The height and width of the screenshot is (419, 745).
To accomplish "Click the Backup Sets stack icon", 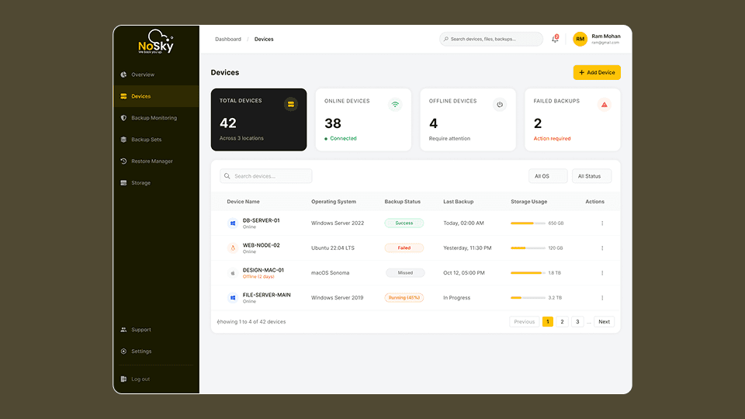I will 123,140.
